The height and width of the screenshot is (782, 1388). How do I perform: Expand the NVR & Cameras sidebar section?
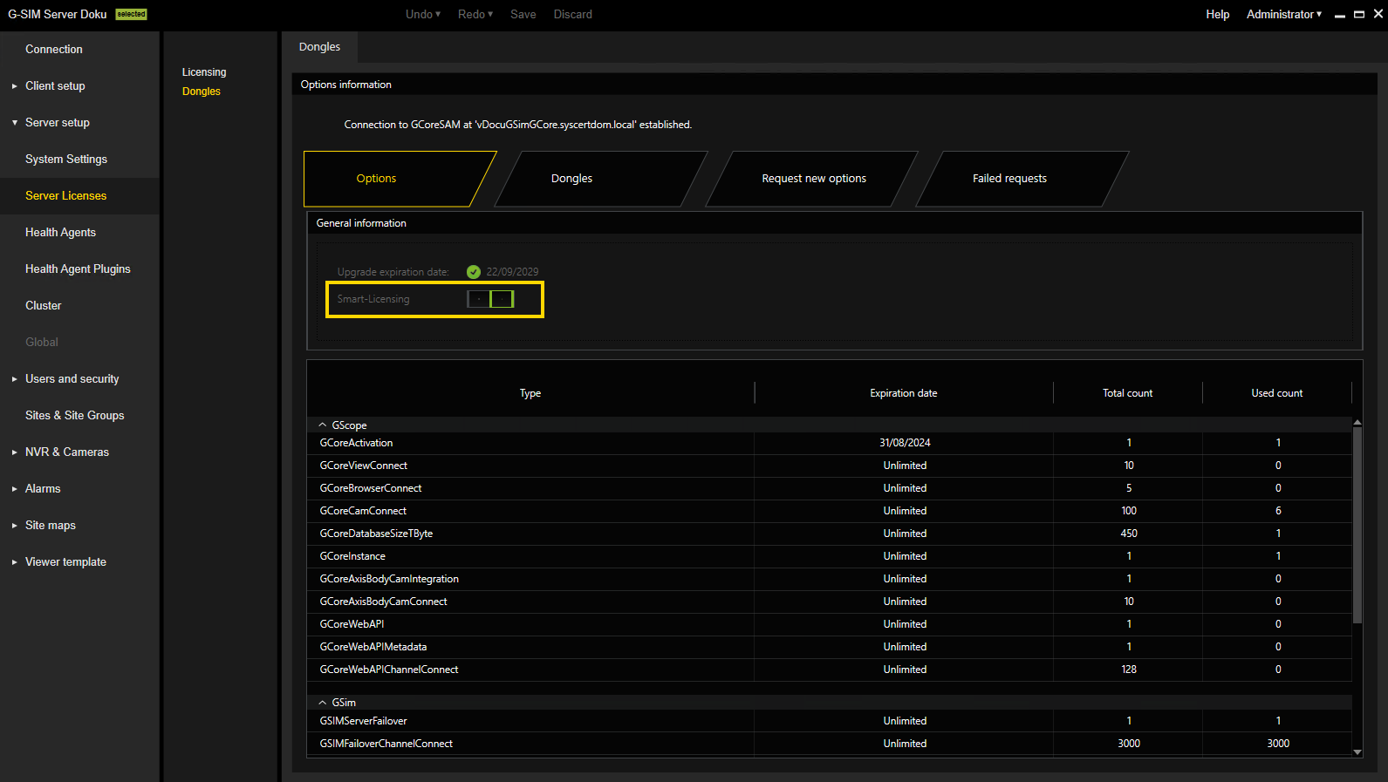tap(15, 452)
